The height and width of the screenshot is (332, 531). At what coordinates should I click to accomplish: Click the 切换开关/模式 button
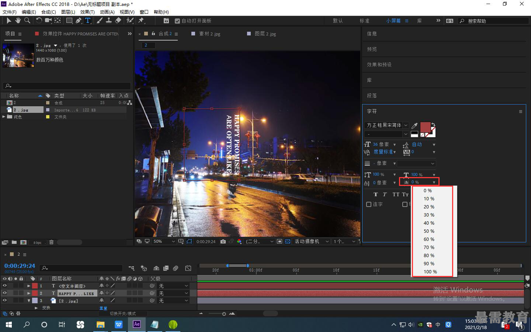(123, 314)
